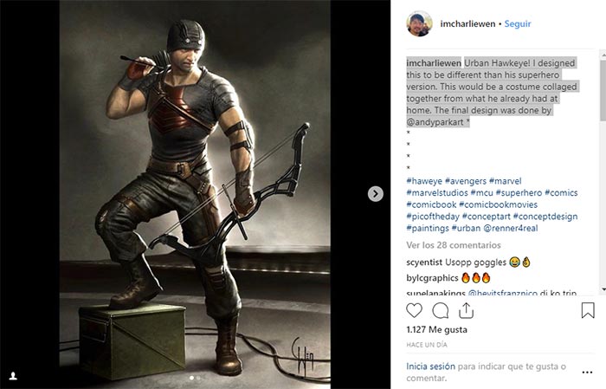This screenshot has width=606, height=389.
Task: Open imcharliewen profile picture
Action: pyautogui.click(x=417, y=24)
